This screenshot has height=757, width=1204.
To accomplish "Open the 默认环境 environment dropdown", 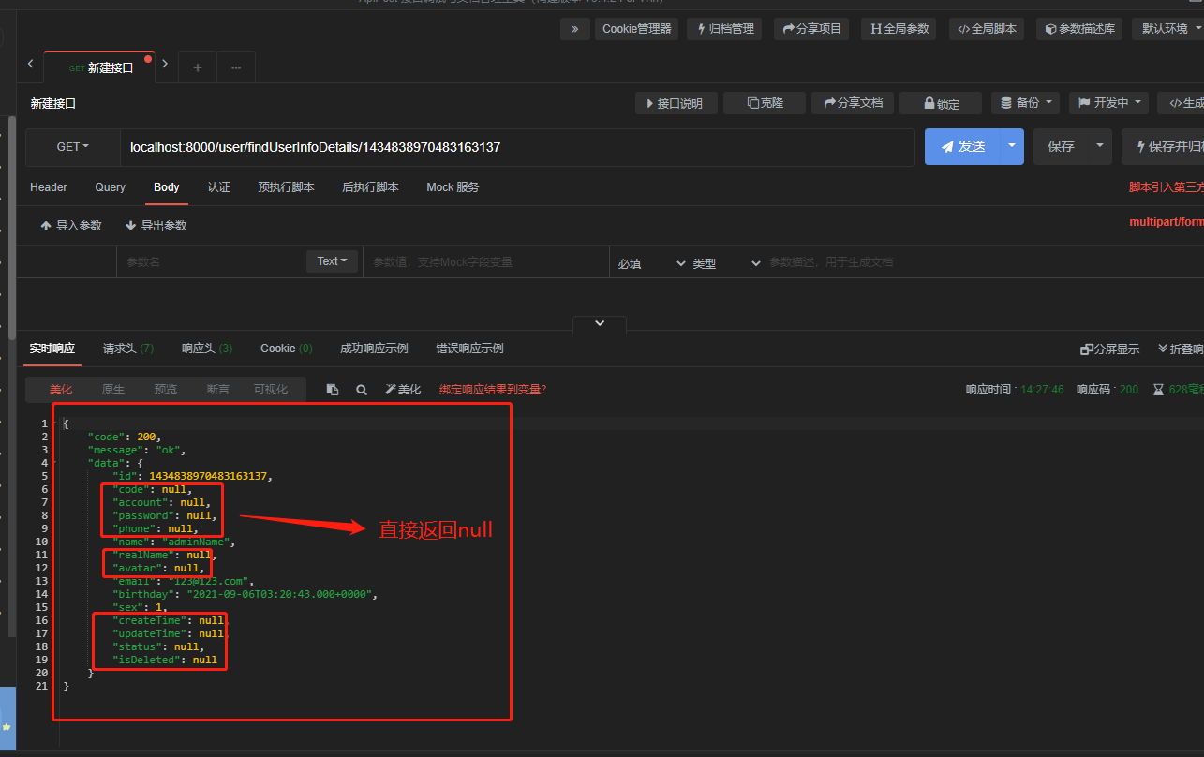I will click(x=1167, y=29).
